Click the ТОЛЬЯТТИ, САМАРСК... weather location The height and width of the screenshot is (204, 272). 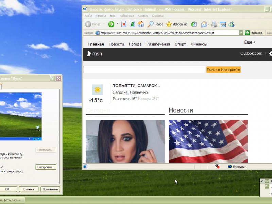coord(136,86)
